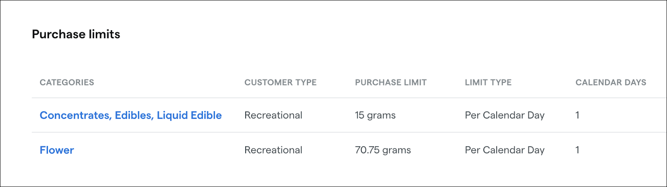Select the 15 grams purchase limit cell
Viewport: 667px width, 187px height.
tap(375, 115)
